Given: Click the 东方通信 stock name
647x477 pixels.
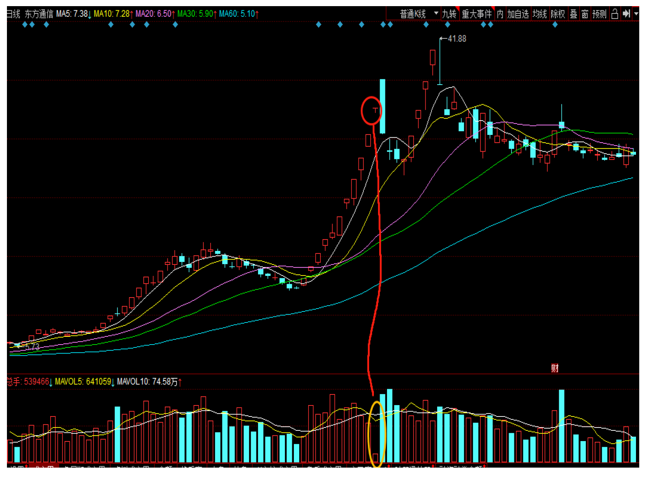Looking at the screenshot, I should 39,14.
